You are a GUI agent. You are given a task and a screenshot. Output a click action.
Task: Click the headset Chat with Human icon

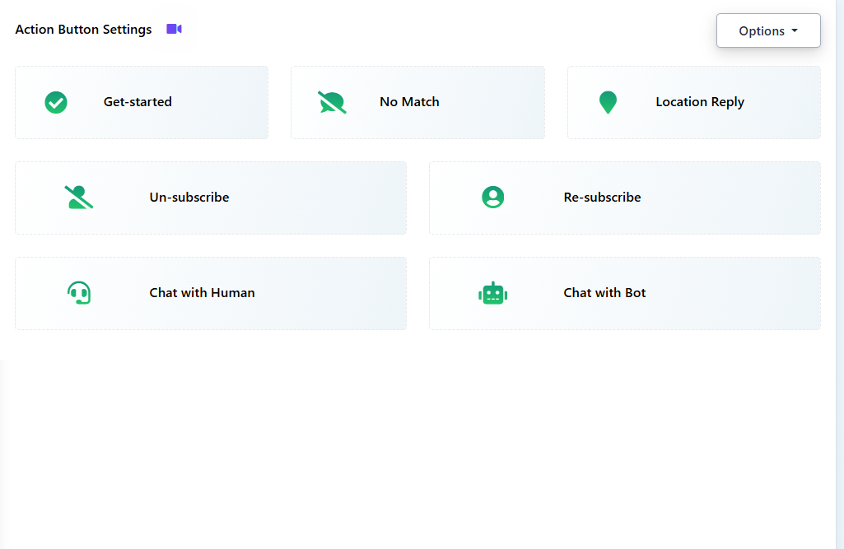79,293
